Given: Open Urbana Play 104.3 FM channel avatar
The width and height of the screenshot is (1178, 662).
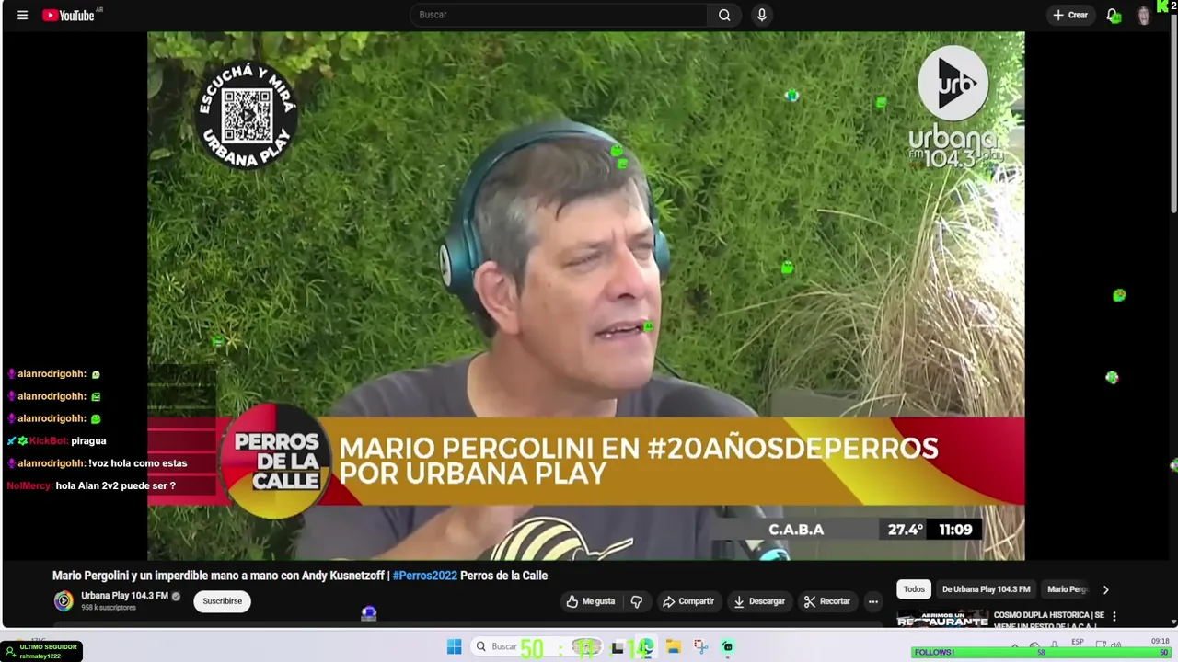Looking at the screenshot, I should point(64,601).
